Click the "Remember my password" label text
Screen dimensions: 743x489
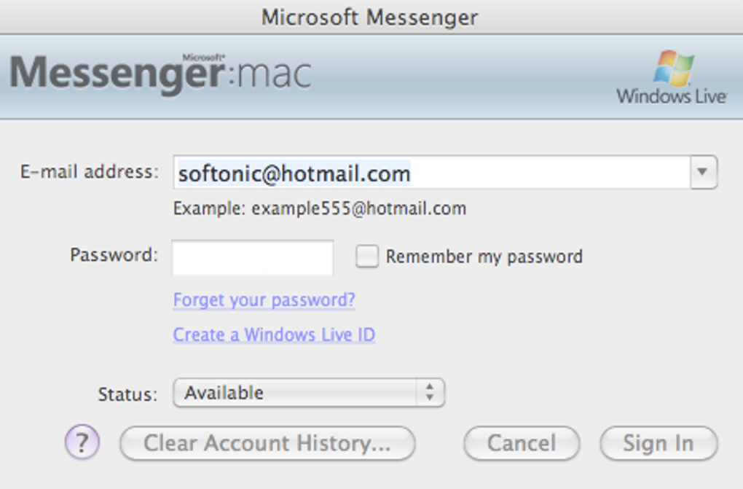pyautogui.click(x=484, y=257)
